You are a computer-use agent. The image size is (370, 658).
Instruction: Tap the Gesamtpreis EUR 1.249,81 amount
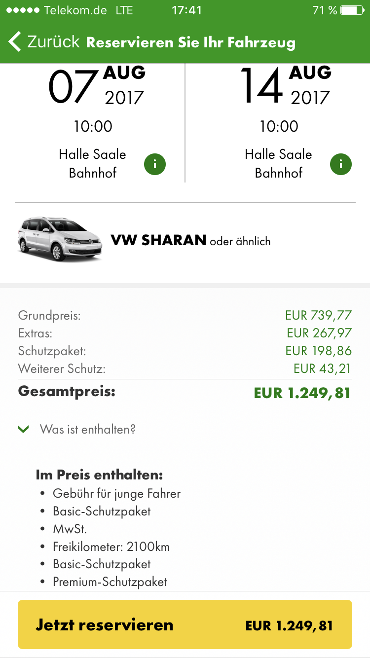click(302, 393)
